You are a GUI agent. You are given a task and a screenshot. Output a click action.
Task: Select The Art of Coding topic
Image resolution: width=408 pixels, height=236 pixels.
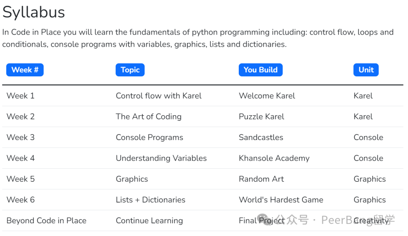click(x=148, y=116)
